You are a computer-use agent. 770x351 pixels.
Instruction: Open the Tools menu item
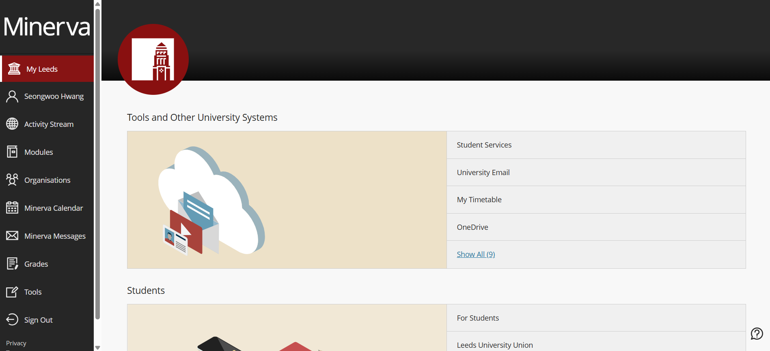pyautogui.click(x=47, y=292)
